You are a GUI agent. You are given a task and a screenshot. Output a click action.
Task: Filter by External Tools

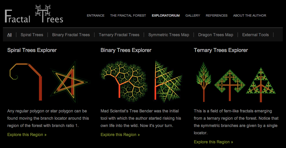[255, 35]
